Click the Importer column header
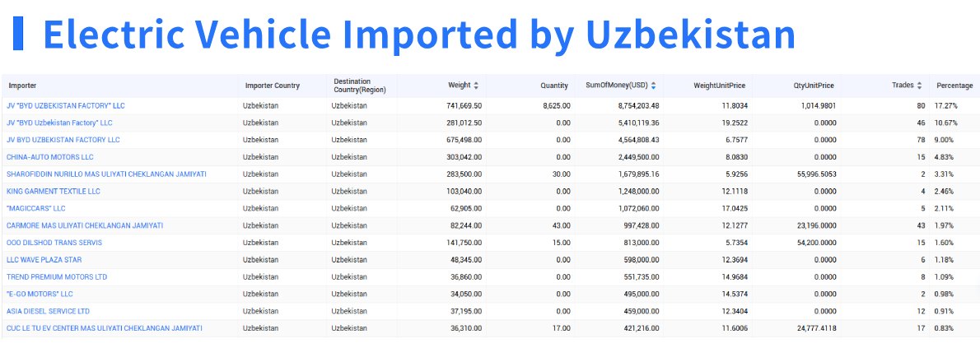Screen dimensions: 980x348 coord(22,86)
